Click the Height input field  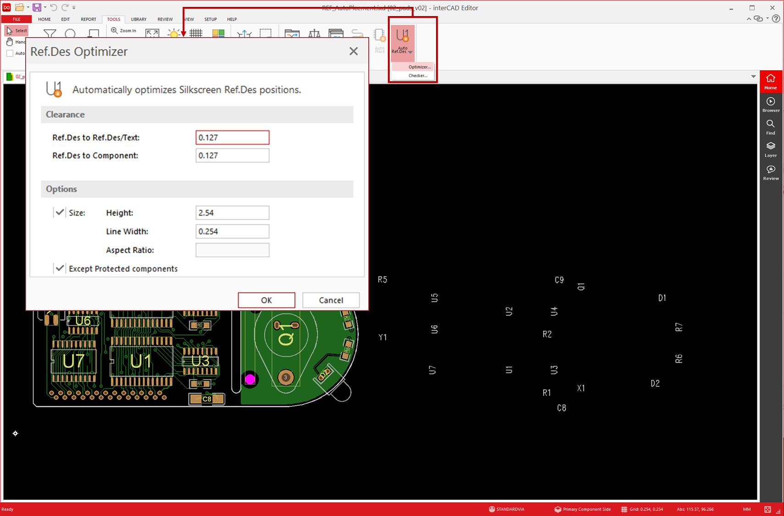[x=232, y=212]
